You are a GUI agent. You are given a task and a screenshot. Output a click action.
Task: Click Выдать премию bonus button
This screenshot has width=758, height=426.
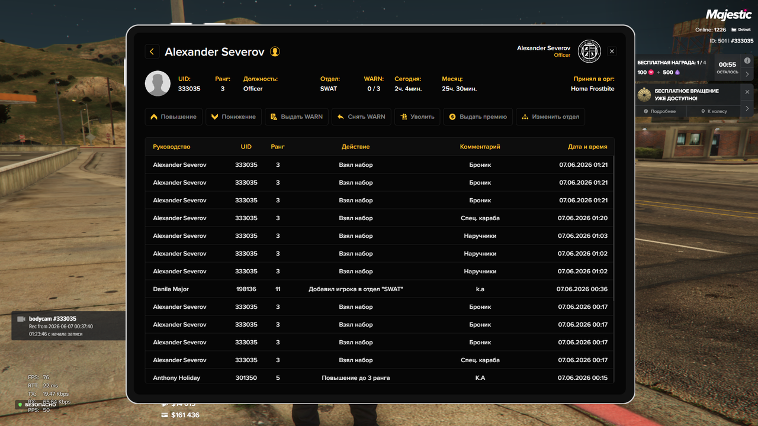pyautogui.click(x=478, y=117)
